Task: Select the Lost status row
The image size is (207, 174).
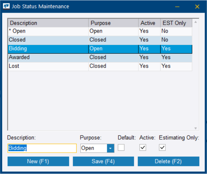Action: pos(48,66)
